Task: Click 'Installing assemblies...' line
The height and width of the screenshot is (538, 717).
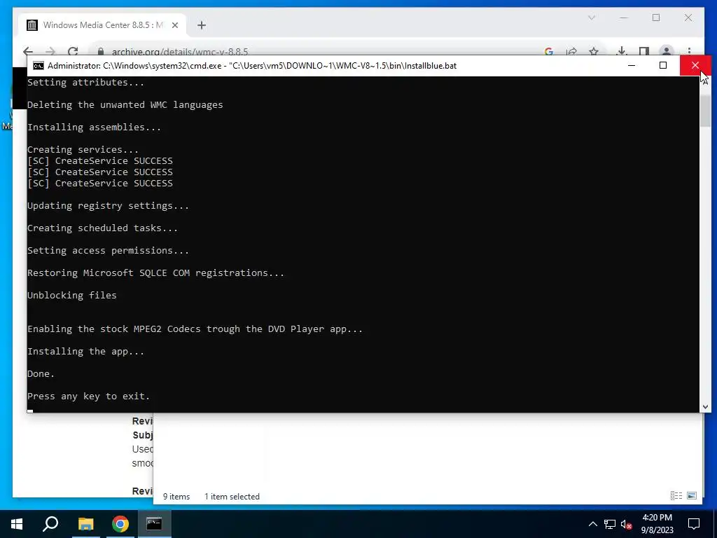Action: point(95,127)
